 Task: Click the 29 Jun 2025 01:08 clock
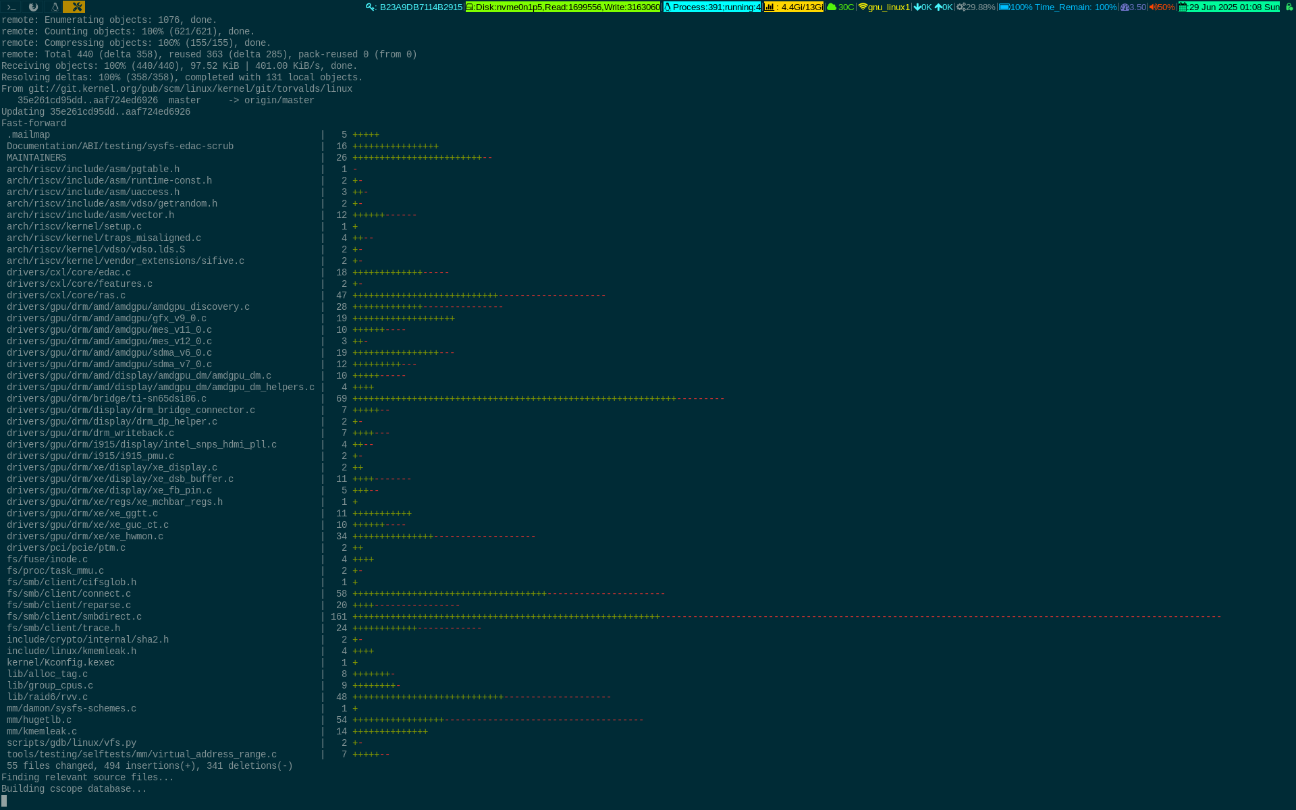click(x=1234, y=7)
